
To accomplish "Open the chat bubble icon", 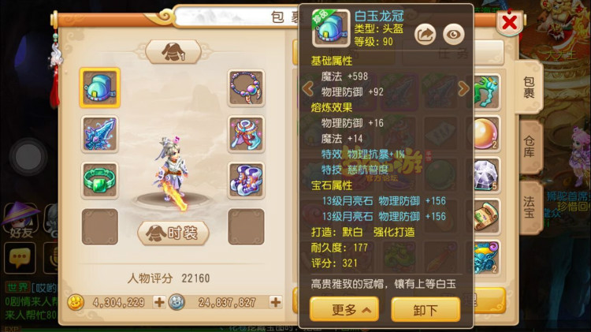I will (x=20, y=258).
